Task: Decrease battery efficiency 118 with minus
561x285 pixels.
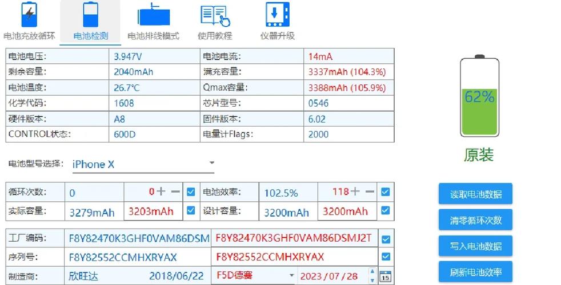Action: click(370, 192)
